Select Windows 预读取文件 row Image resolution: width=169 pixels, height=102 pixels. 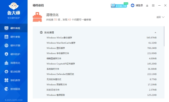click(101, 84)
